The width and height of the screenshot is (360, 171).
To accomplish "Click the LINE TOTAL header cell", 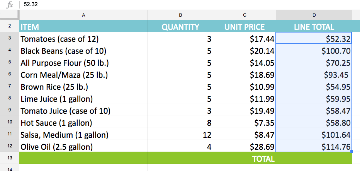I will click(x=314, y=27).
